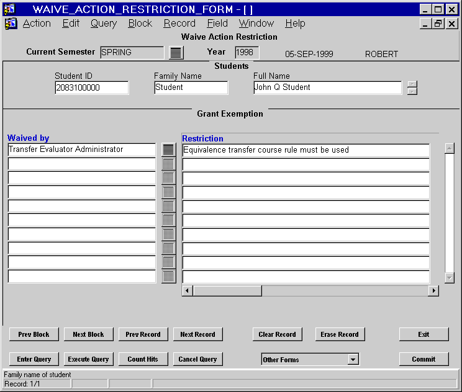This screenshot has width=462, height=392.
Task: Click the user name ROBERT
Action: click(381, 54)
